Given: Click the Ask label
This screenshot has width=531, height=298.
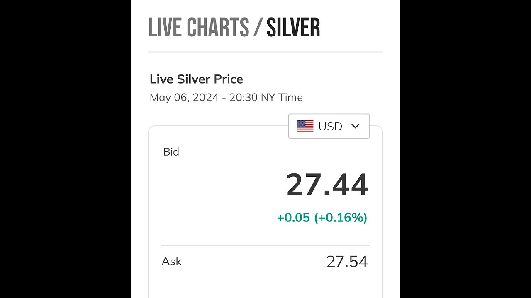Looking at the screenshot, I should pyautogui.click(x=171, y=262).
